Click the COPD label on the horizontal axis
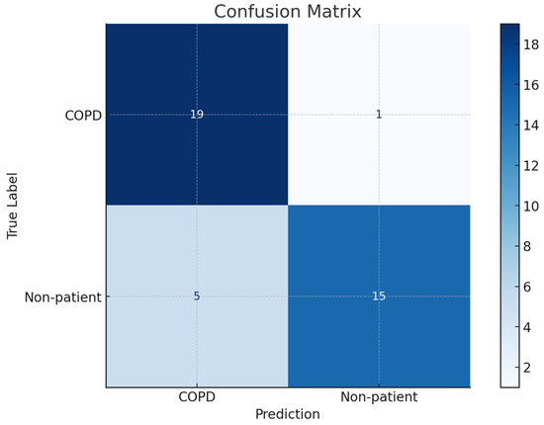This screenshot has width=544, height=425. [197, 397]
